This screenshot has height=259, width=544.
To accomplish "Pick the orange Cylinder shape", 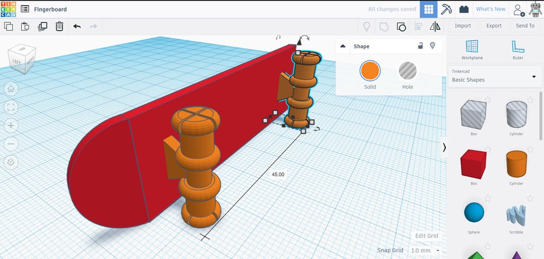I will [x=516, y=164].
